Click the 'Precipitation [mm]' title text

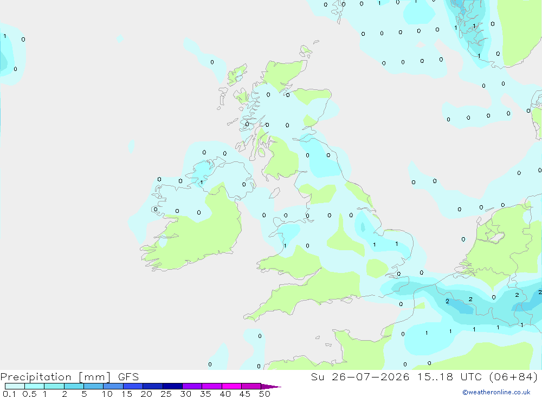tap(55, 377)
